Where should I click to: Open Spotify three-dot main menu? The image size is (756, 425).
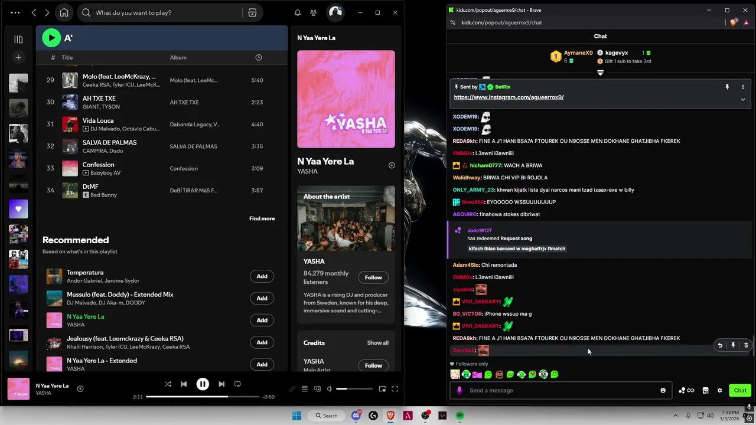(x=15, y=12)
